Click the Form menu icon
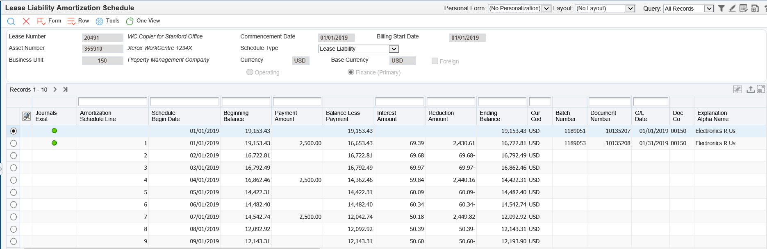The width and height of the screenshot is (767, 249). [41, 21]
